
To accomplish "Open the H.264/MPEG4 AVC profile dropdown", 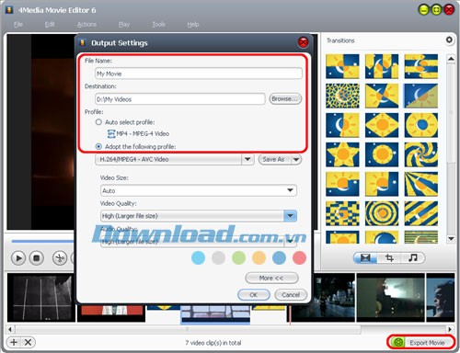I will tap(247, 159).
